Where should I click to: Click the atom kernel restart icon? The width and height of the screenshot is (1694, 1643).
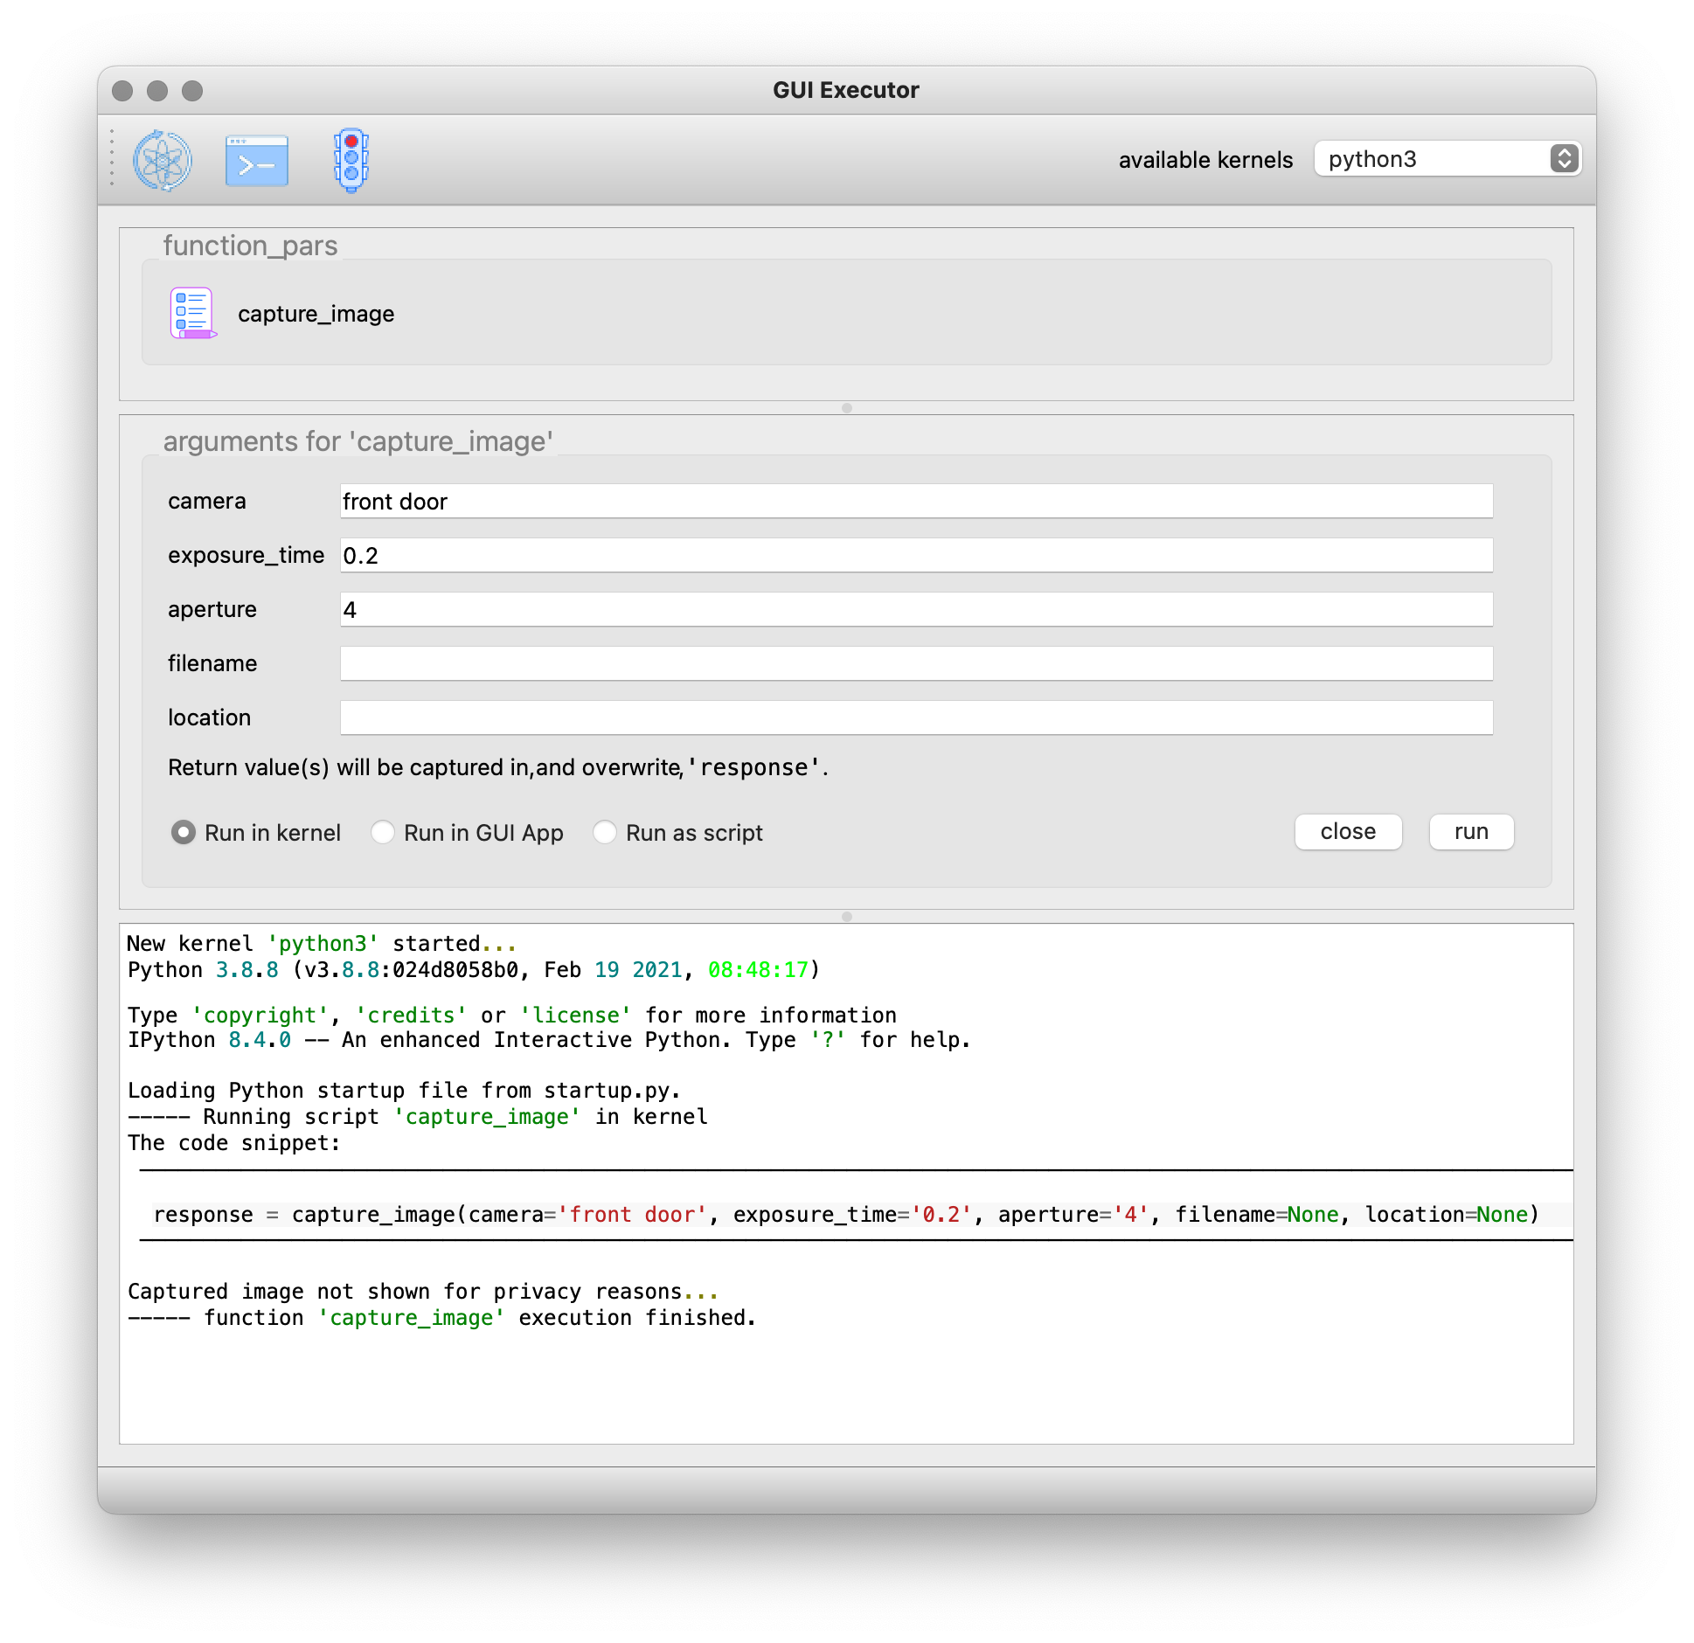(x=163, y=161)
